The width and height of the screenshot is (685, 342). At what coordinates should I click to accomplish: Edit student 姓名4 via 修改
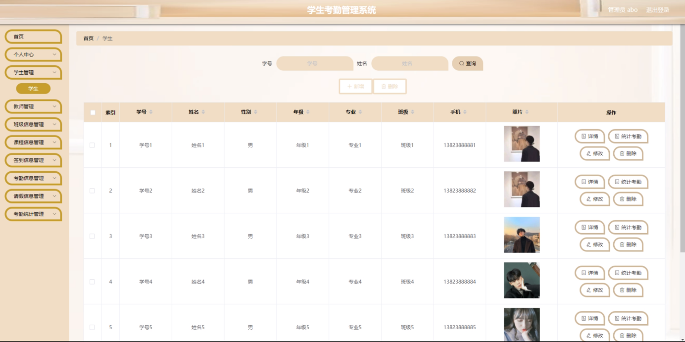click(x=594, y=290)
